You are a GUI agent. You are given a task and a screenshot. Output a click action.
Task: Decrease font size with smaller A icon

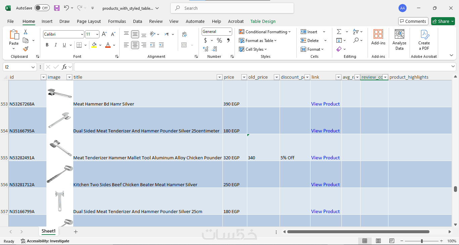[113, 34]
